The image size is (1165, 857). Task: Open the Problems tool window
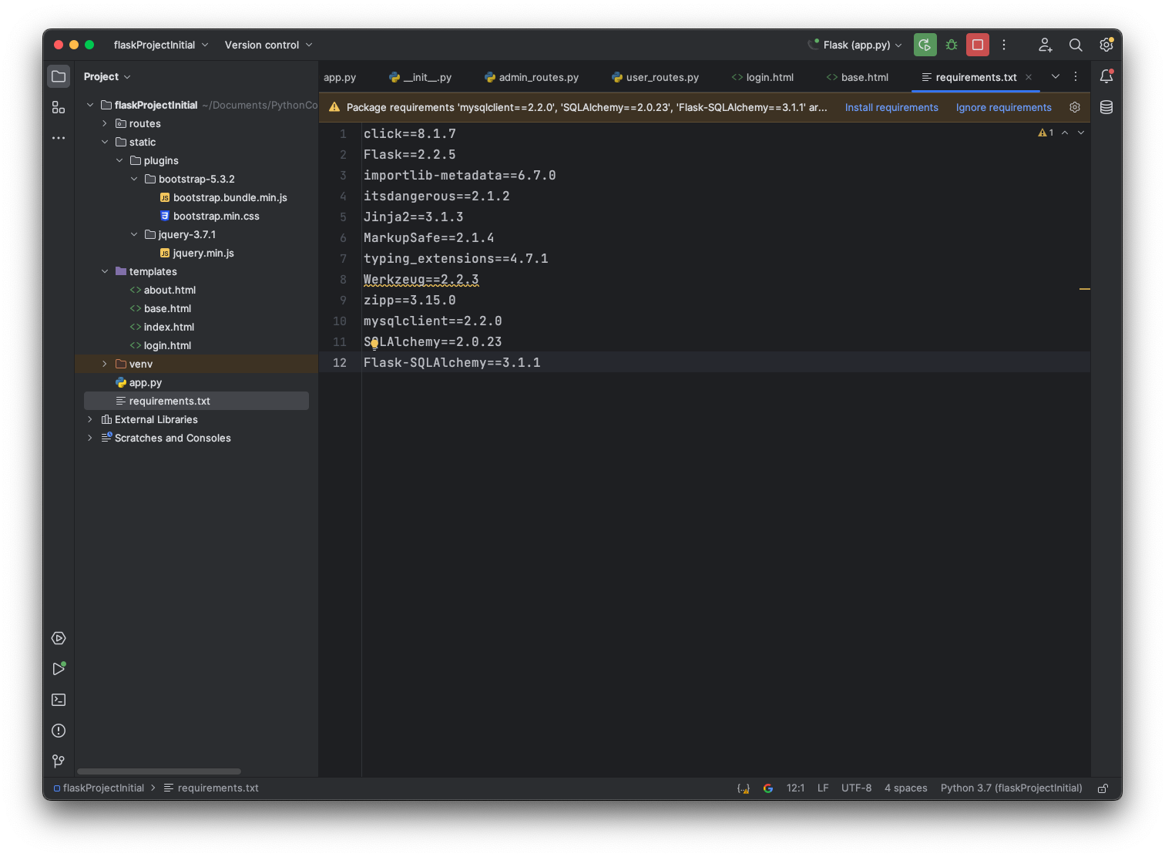[x=59, y=731]
